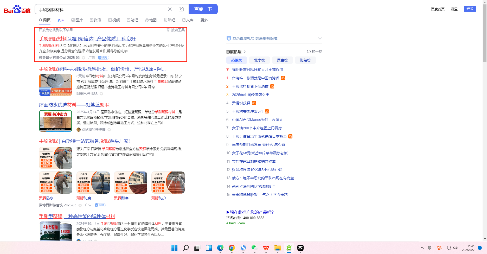
Task: Launch Microsoft Edge from the taskbar
Action: coord(220,248)
